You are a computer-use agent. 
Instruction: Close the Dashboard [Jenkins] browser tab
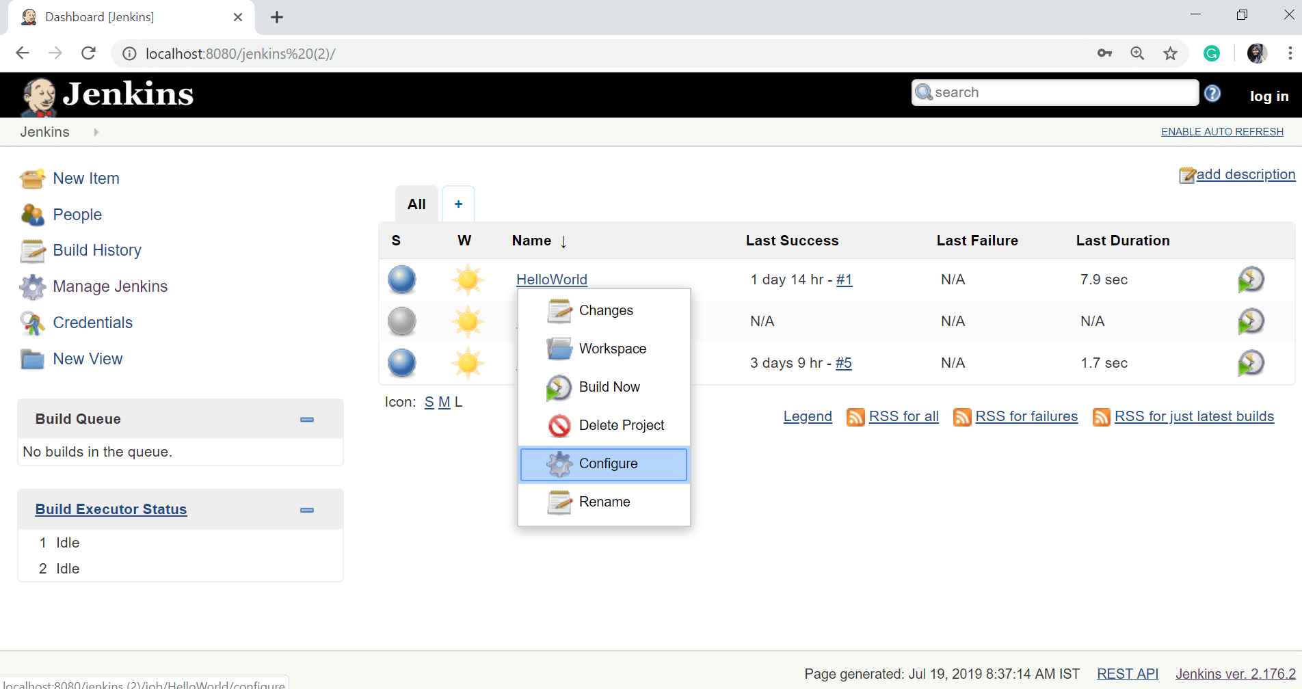pos(238,17)
